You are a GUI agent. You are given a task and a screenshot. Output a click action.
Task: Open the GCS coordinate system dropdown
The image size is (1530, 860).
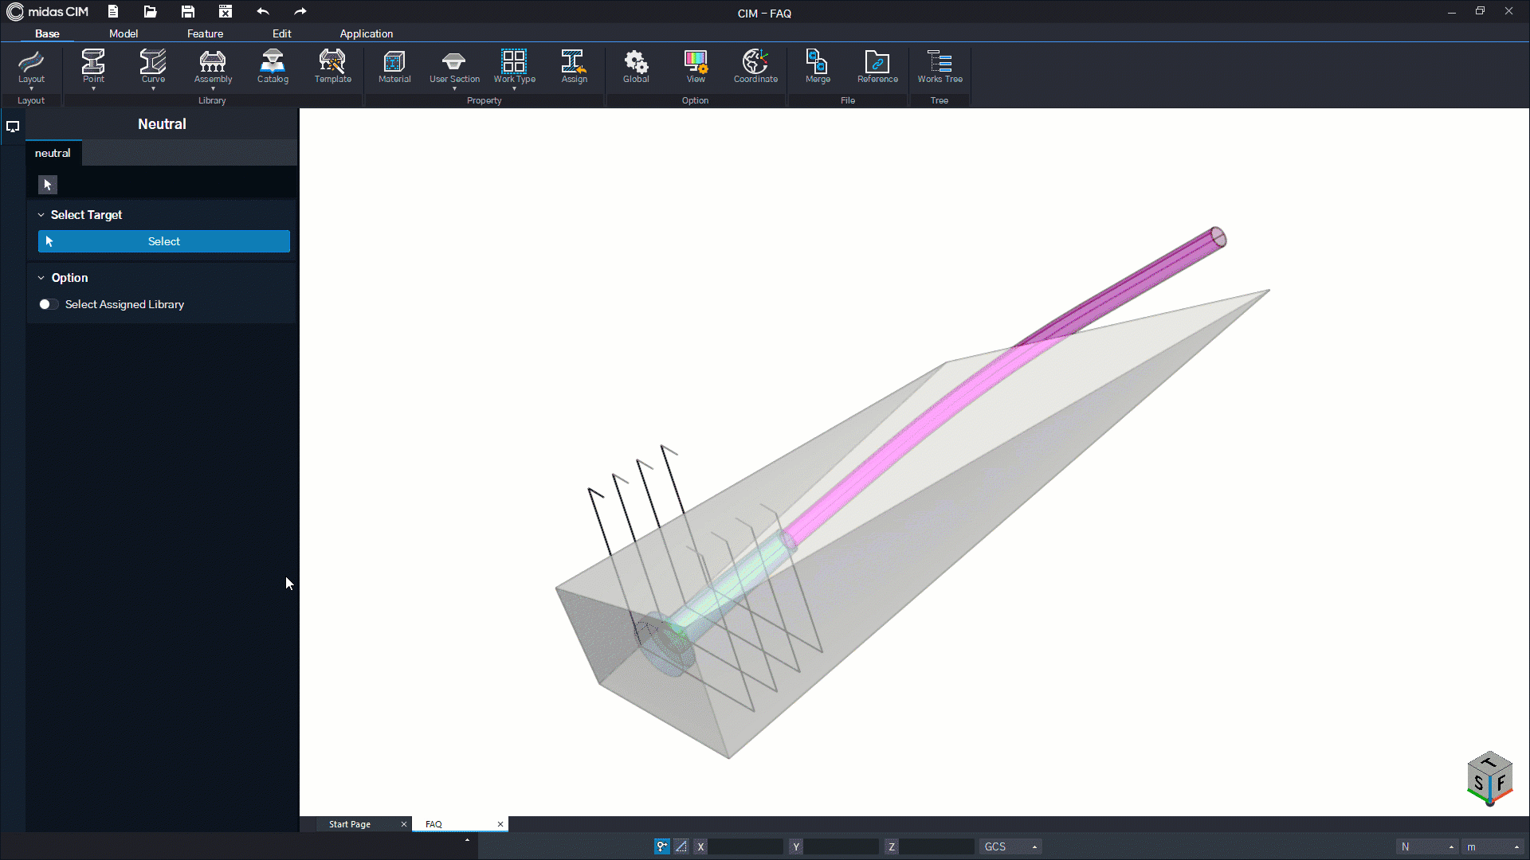[x=1010, y=846]
